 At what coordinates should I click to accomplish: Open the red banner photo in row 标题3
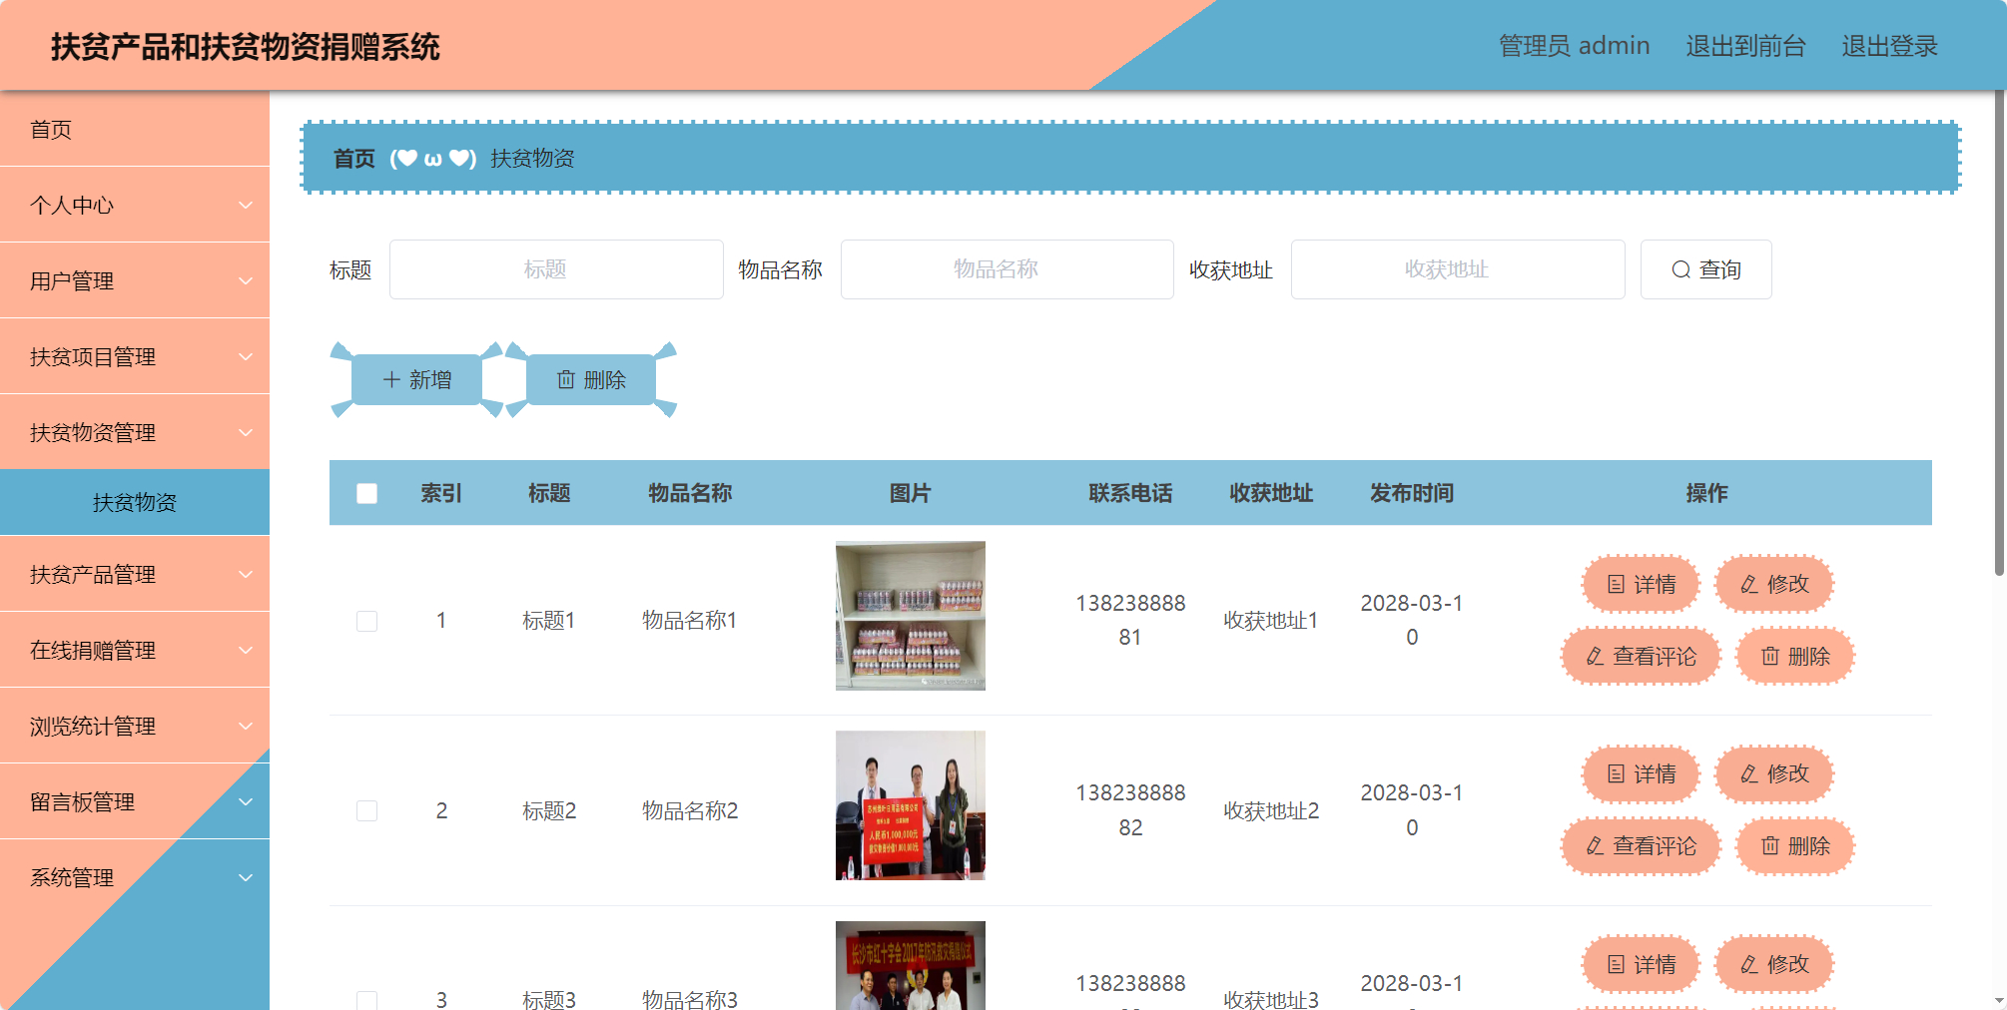pyautogui.click(x=911, y=965)
